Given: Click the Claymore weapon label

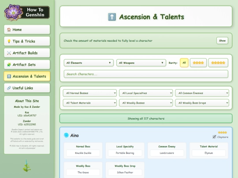Looking at the screenshot, I should 223,137.
